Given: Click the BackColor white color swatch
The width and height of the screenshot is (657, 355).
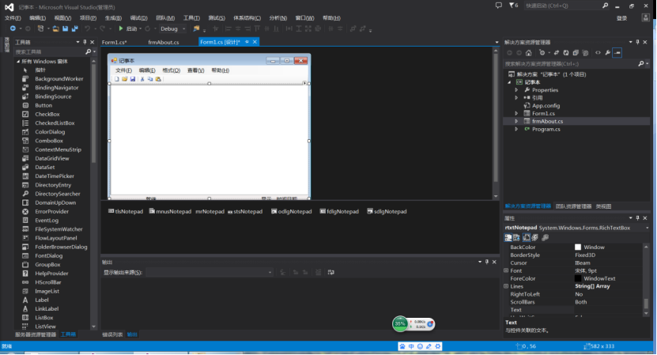Looking at the screenshot, I should (x=578, y=247).
